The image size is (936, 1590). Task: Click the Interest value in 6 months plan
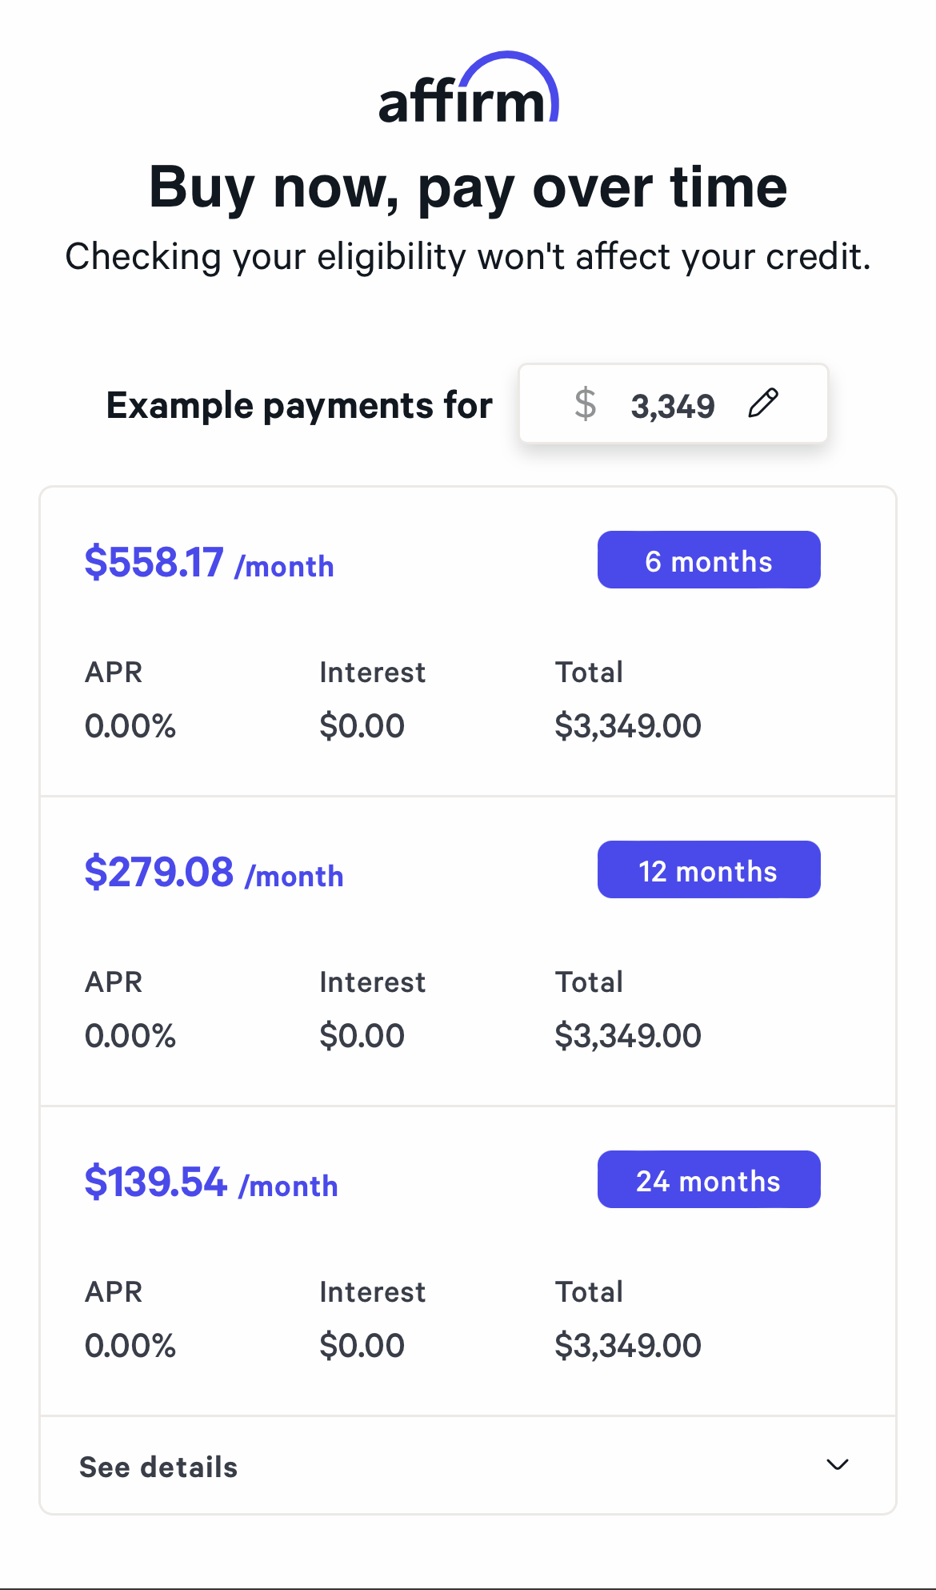(x=362, y=726)
